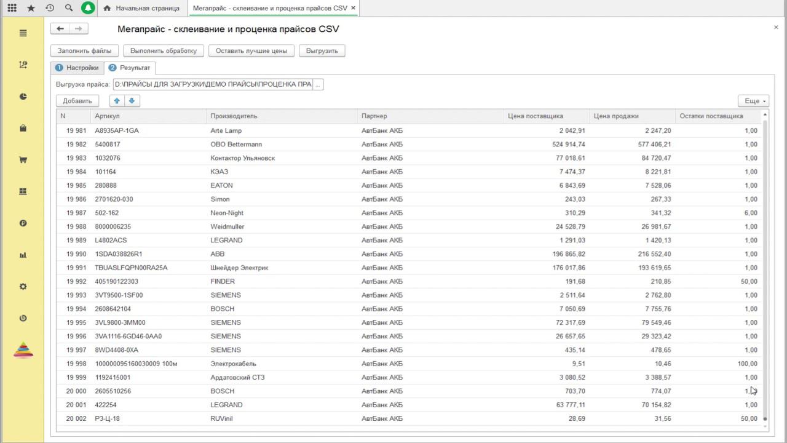
Task: Open file chooser ellipsis for export path
Action: (x=318, y=84)
